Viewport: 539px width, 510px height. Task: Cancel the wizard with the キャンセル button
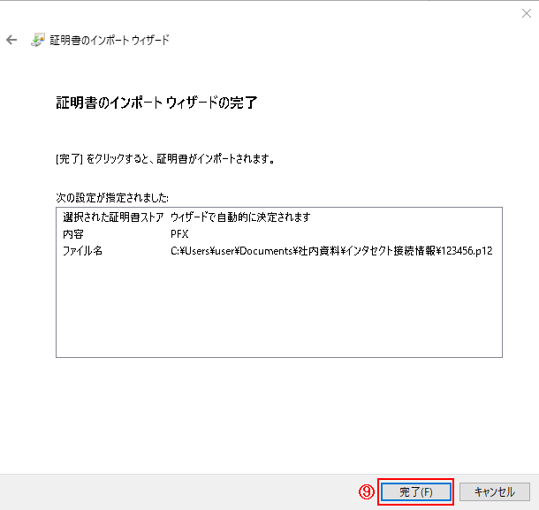pyautogui.click(x=494, y=491)
